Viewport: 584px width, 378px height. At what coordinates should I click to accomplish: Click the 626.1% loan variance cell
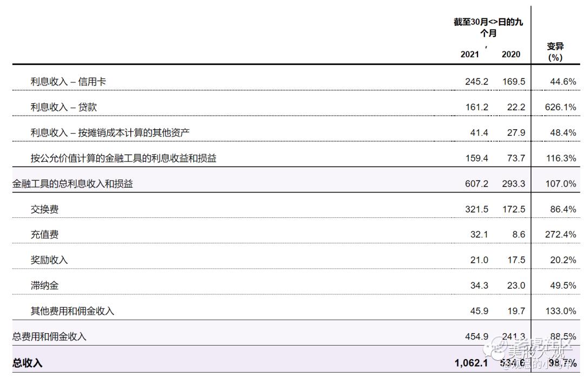click(560, 107)
